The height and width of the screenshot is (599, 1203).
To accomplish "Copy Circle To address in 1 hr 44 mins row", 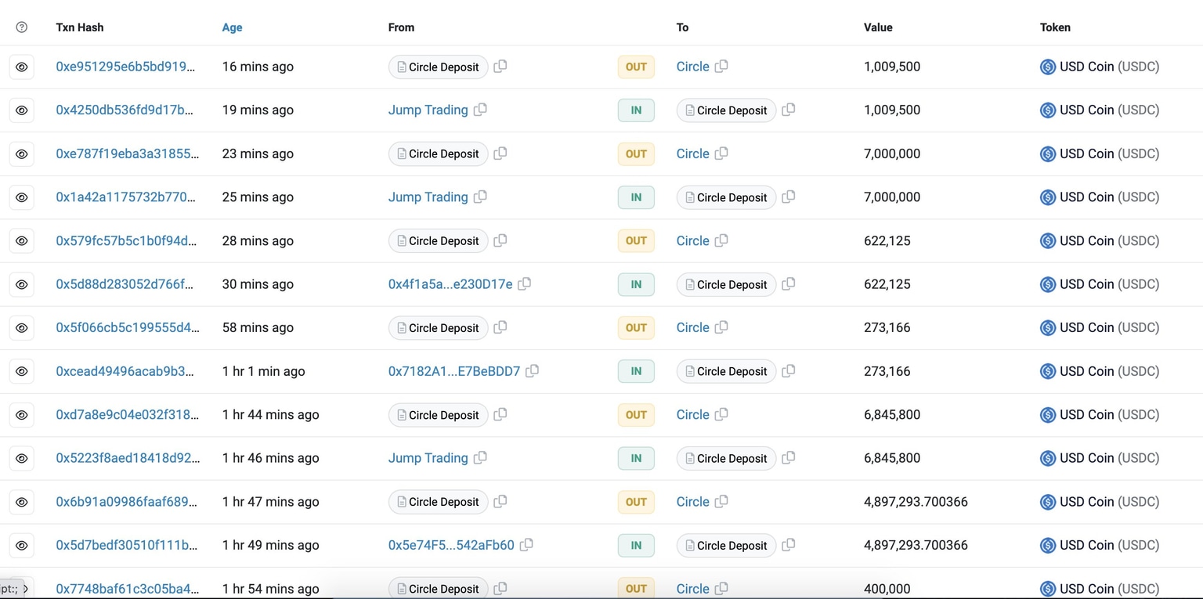I will [721, 414].
